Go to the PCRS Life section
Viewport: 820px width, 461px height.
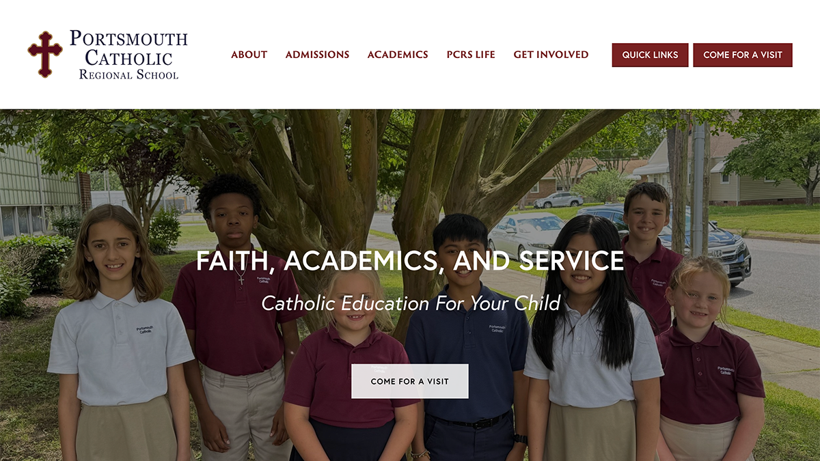[471, 55]
